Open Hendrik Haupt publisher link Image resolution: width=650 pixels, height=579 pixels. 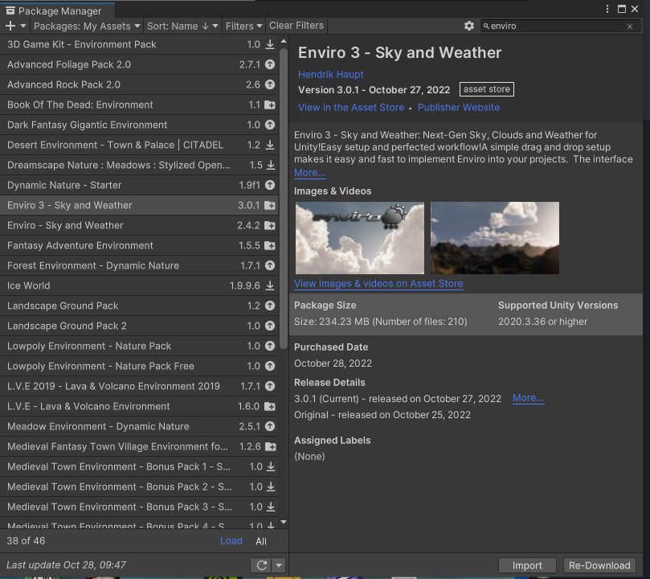(331, 75)
